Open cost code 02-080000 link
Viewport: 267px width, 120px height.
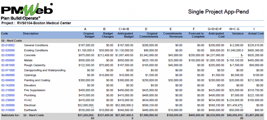[8, 75]
